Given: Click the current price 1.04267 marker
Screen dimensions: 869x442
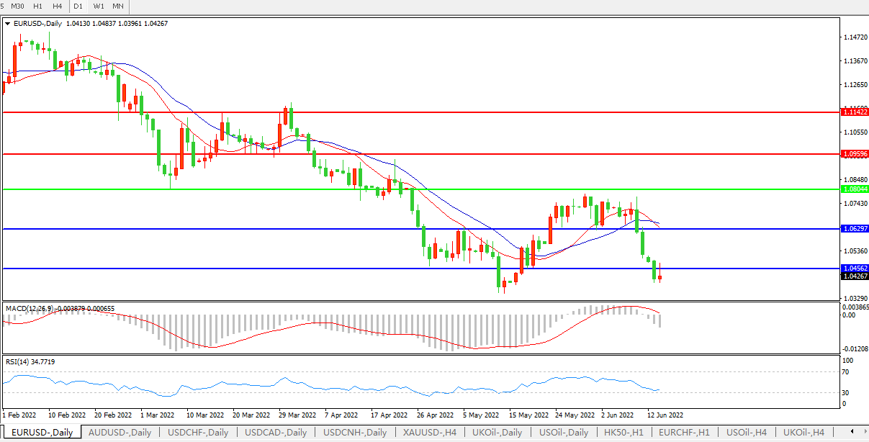Looking at the screenshot, I should click(x=855, y=276).
